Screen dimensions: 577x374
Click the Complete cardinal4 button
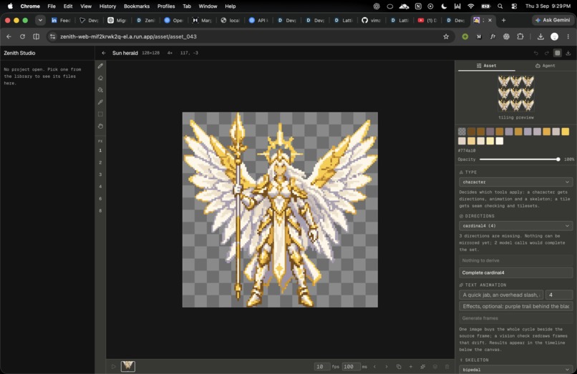(x=515, y=272)
